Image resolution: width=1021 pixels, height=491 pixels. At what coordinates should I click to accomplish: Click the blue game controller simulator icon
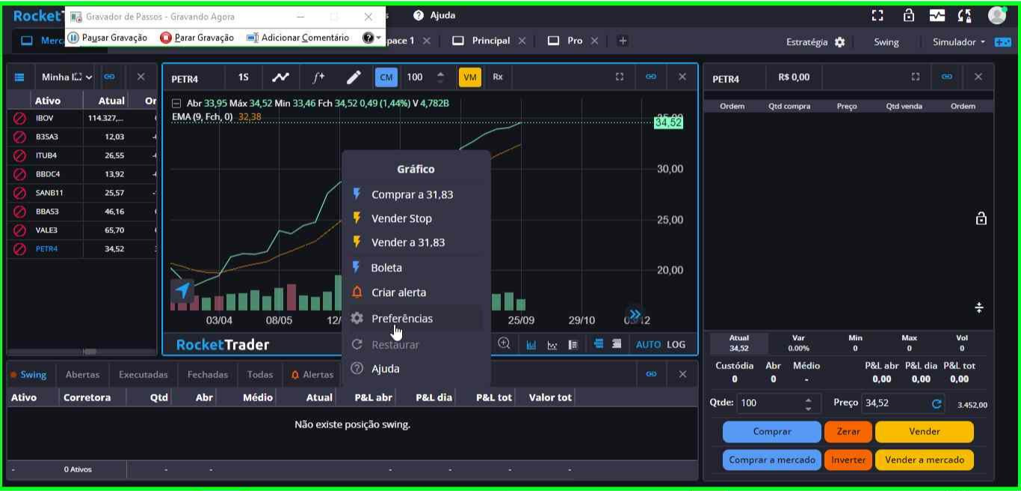(x=1002, y=42)
